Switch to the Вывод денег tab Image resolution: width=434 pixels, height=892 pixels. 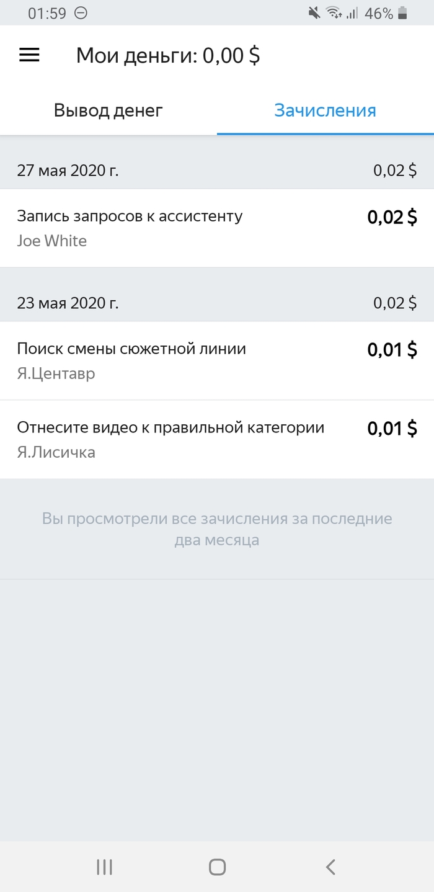pos(108,110)
